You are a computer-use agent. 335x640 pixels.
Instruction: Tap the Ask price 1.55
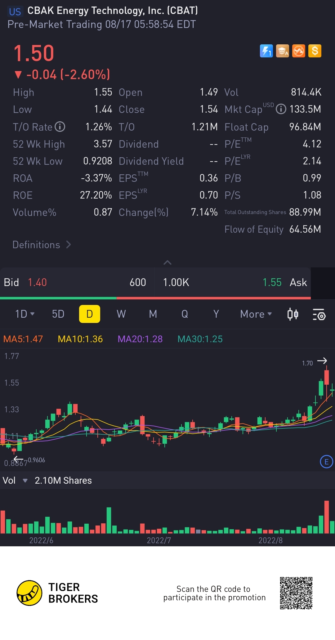[x=272, y=282]
